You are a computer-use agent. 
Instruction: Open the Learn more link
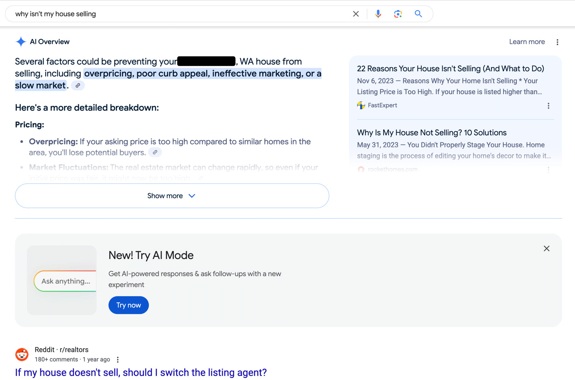pos(527,41)
